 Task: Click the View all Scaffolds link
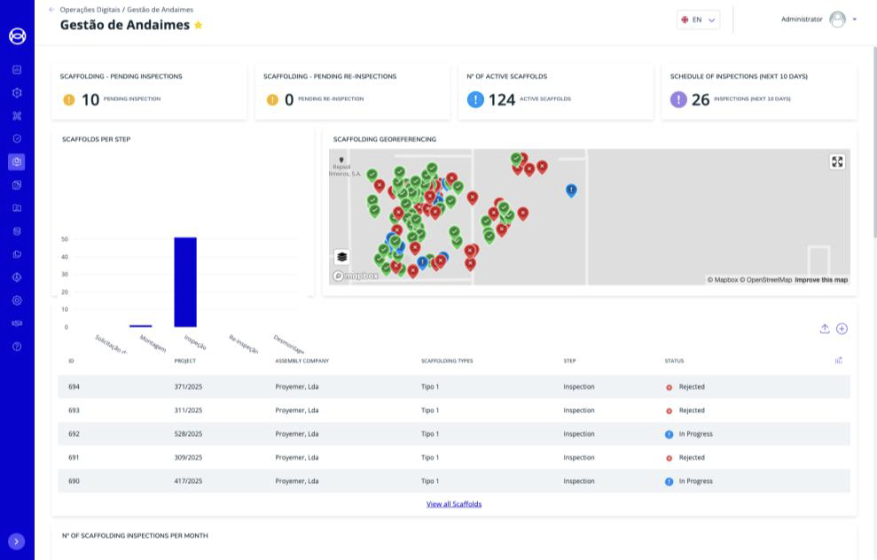click(x=453, y=504)
